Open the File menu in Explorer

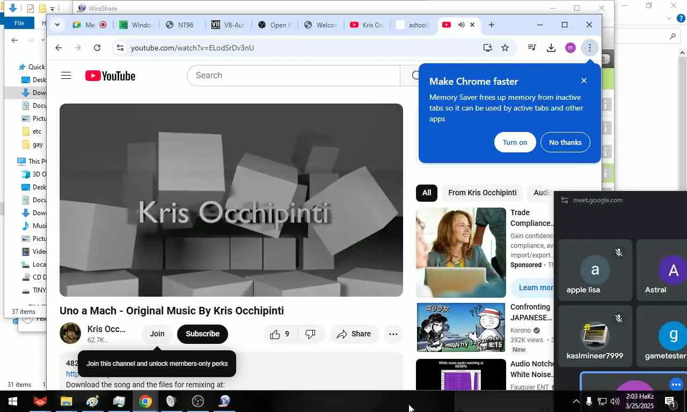(19, 23)
